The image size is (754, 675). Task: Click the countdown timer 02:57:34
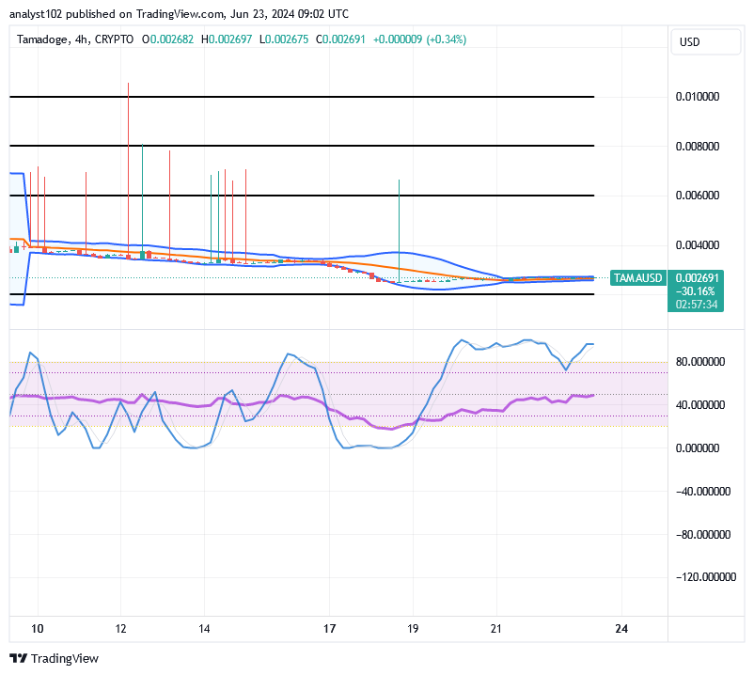[x=696, y=303]
